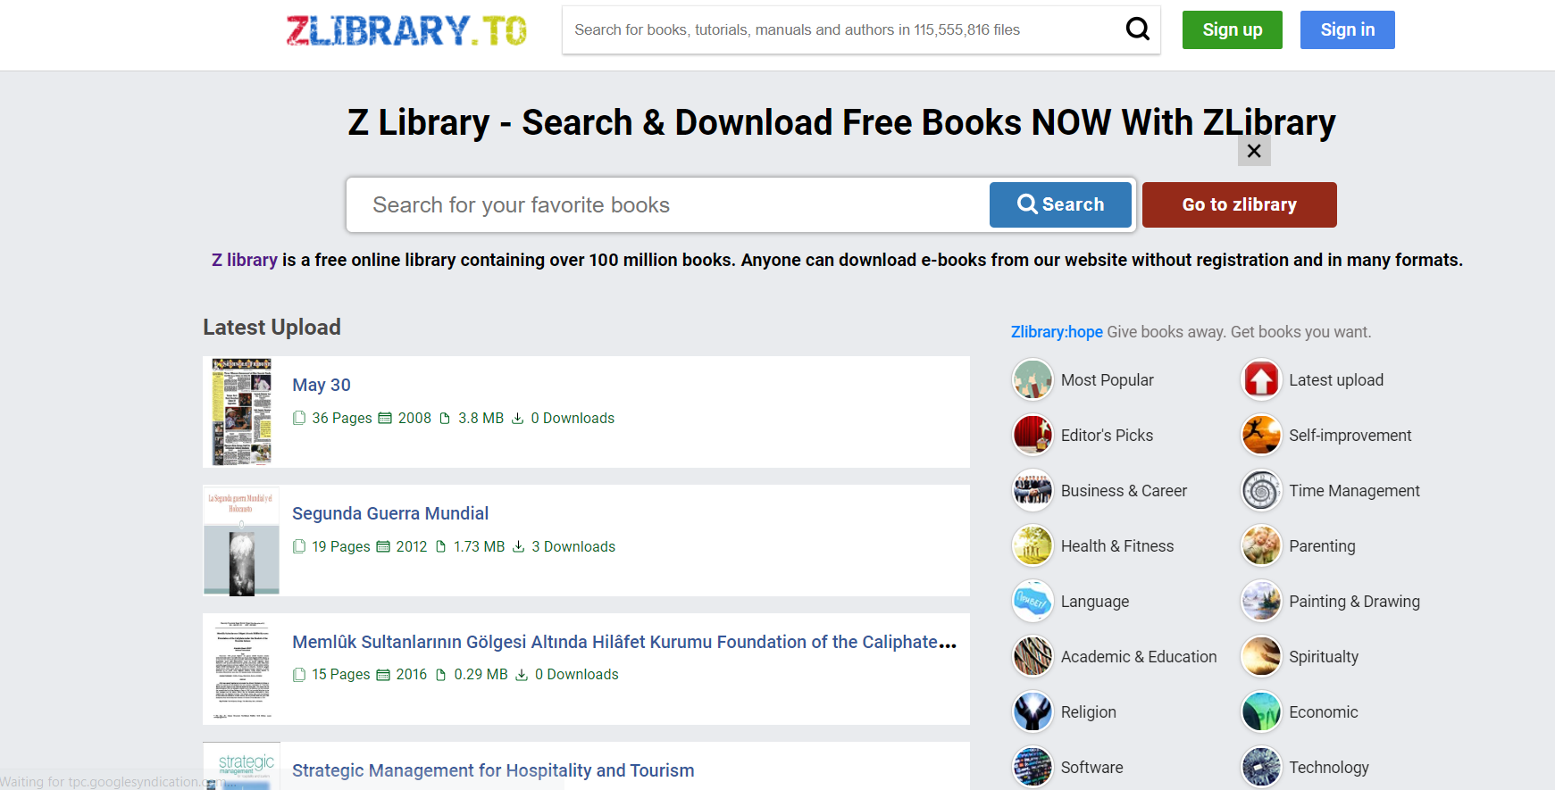Focus the 'Search for your favorite books' field
The image size is (1555, 790).
[x=670, y=204]
